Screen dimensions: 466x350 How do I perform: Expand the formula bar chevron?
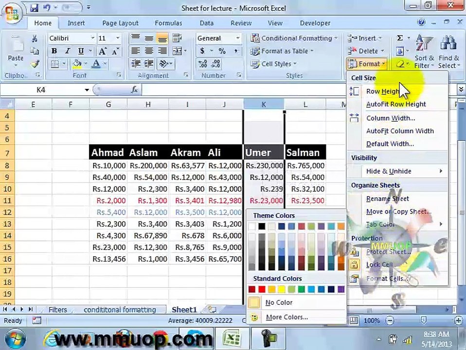[461, 89]
